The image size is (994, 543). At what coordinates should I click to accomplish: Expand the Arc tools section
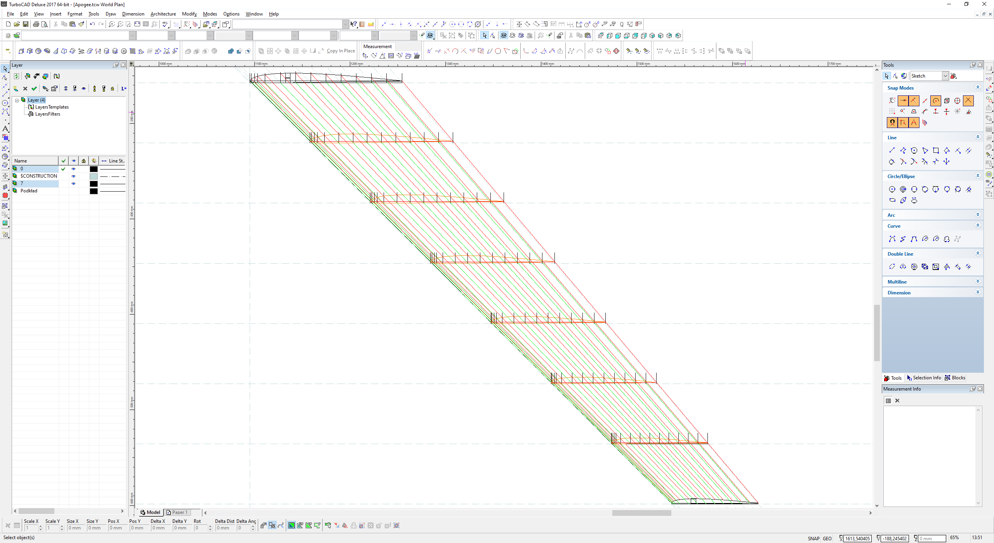tap(978, 215)
